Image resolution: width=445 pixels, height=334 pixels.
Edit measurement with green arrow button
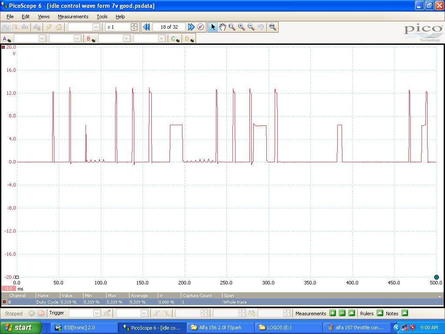(x=352, y=313)
